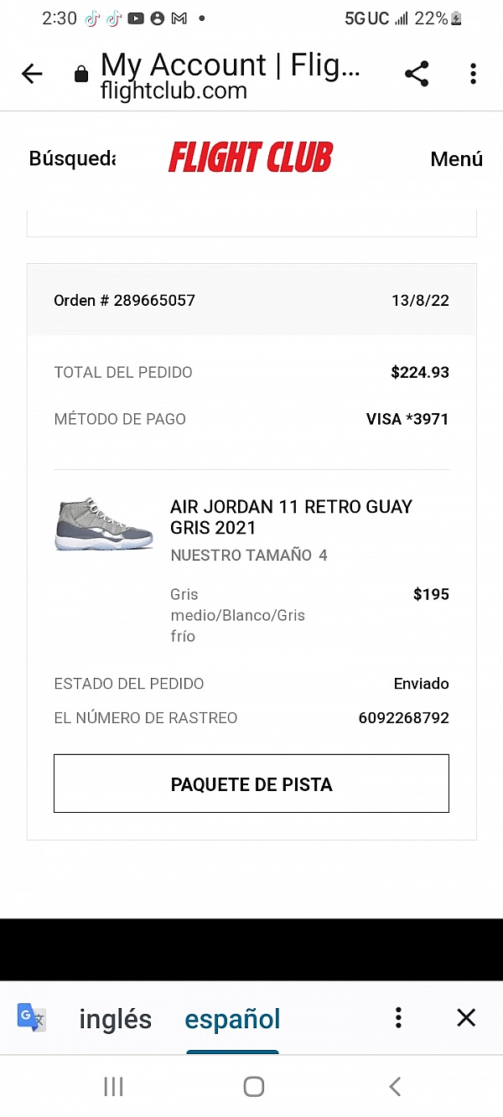Tap the Android recent apps button

coord(113,1087)
